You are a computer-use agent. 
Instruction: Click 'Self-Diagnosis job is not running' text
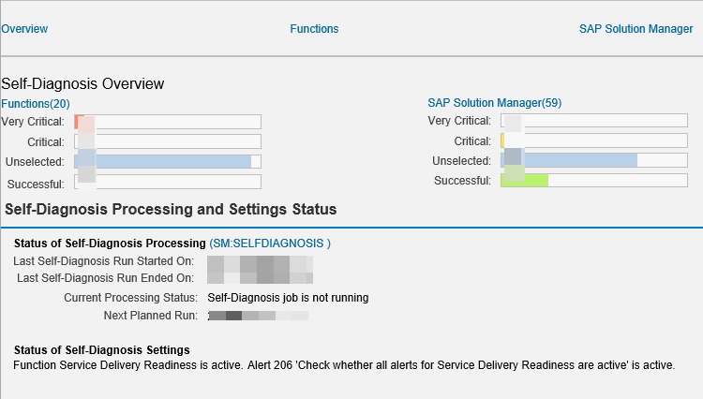(x=289, y=298)
